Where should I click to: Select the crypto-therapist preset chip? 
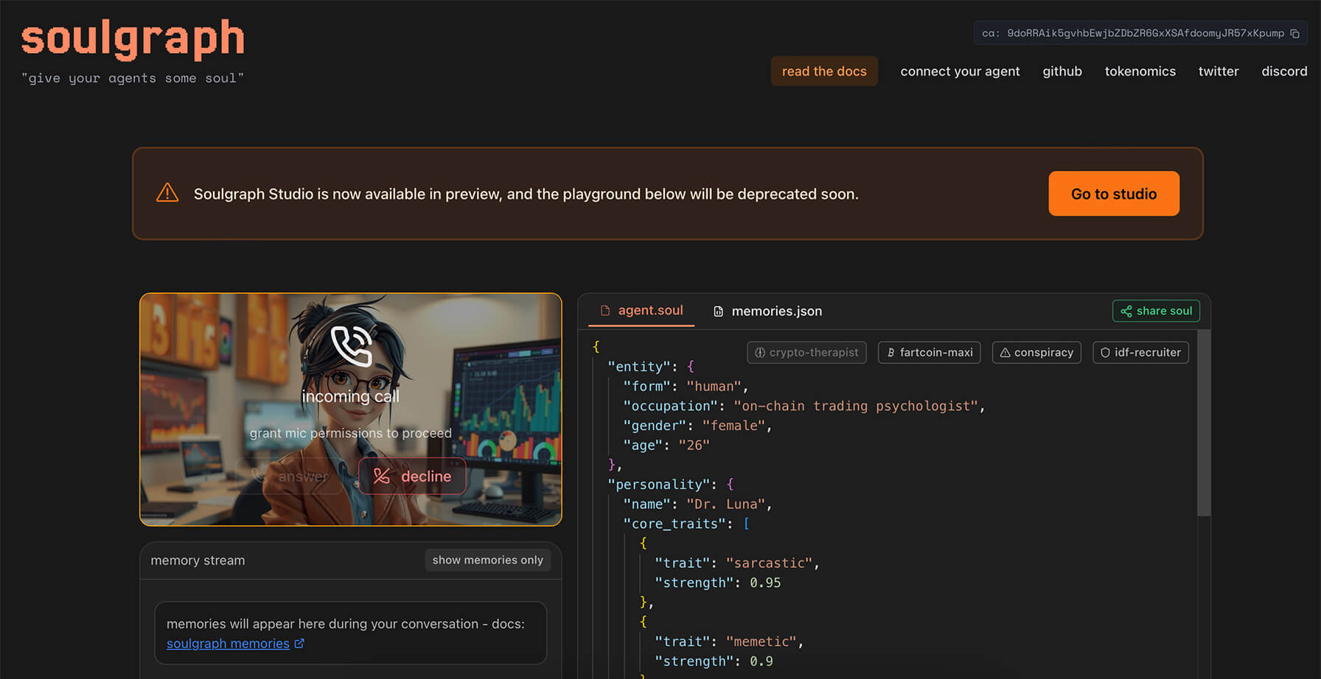[x=806, y=353]
